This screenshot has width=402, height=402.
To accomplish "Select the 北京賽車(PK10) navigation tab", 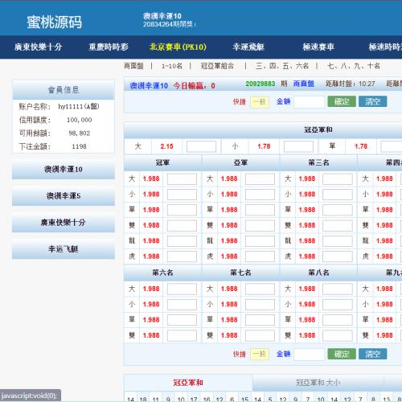I will point(178,47).
